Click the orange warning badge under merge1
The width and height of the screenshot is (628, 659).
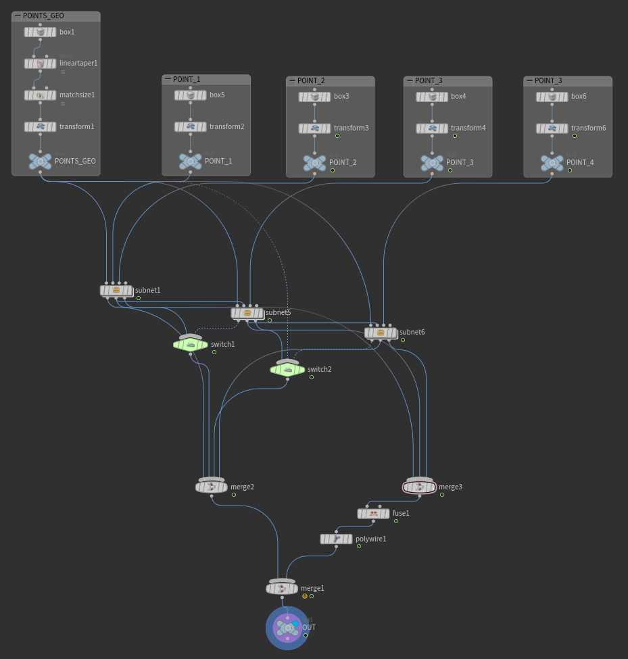click(304, 596)
